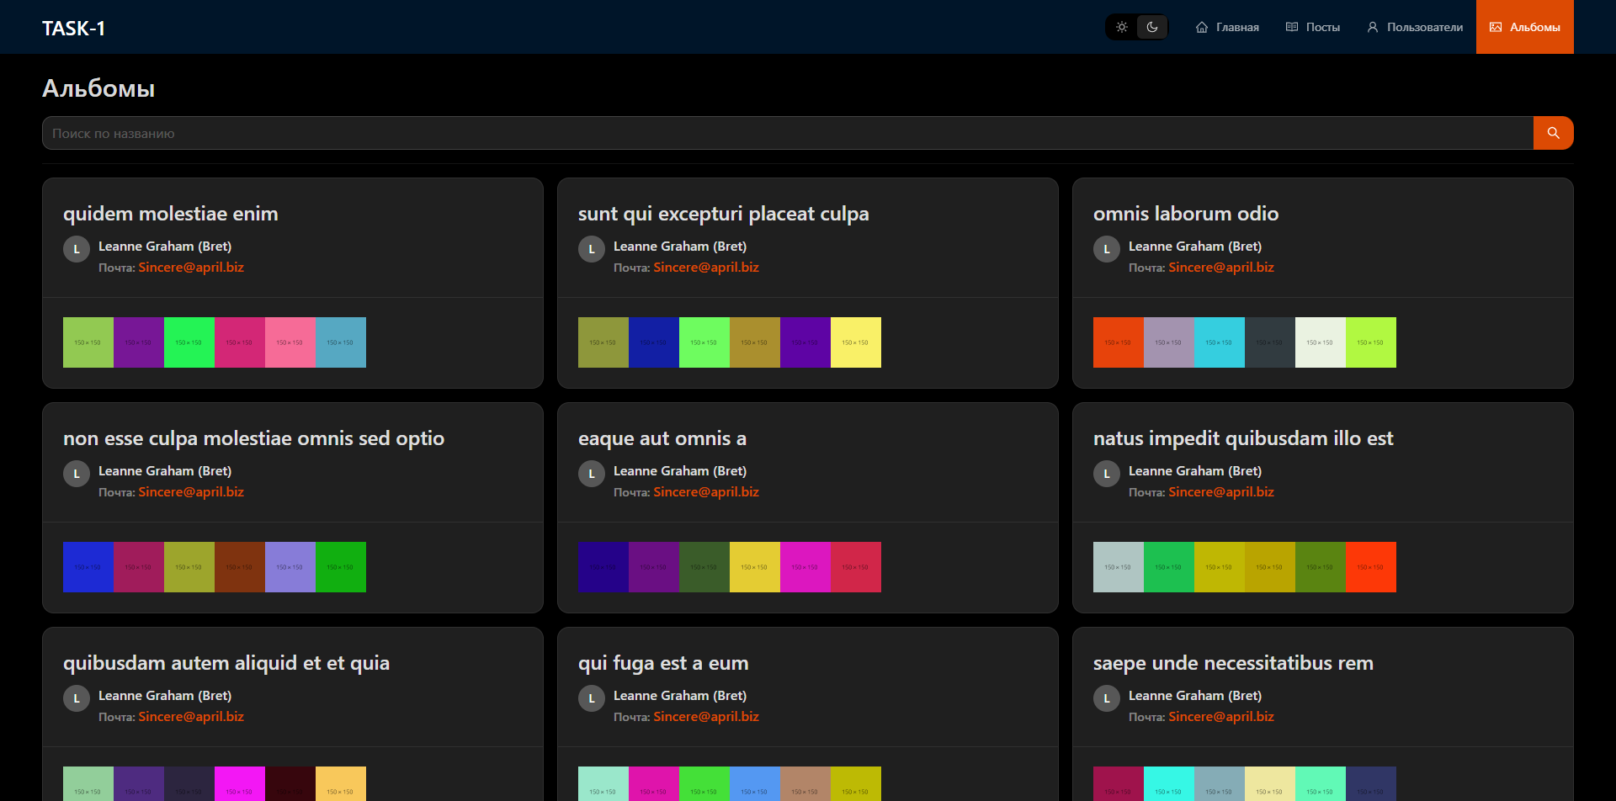Switch to light theme sun icon
Screen dimensions: 1616x801
pyautogui.click(x=1121, y=27)
